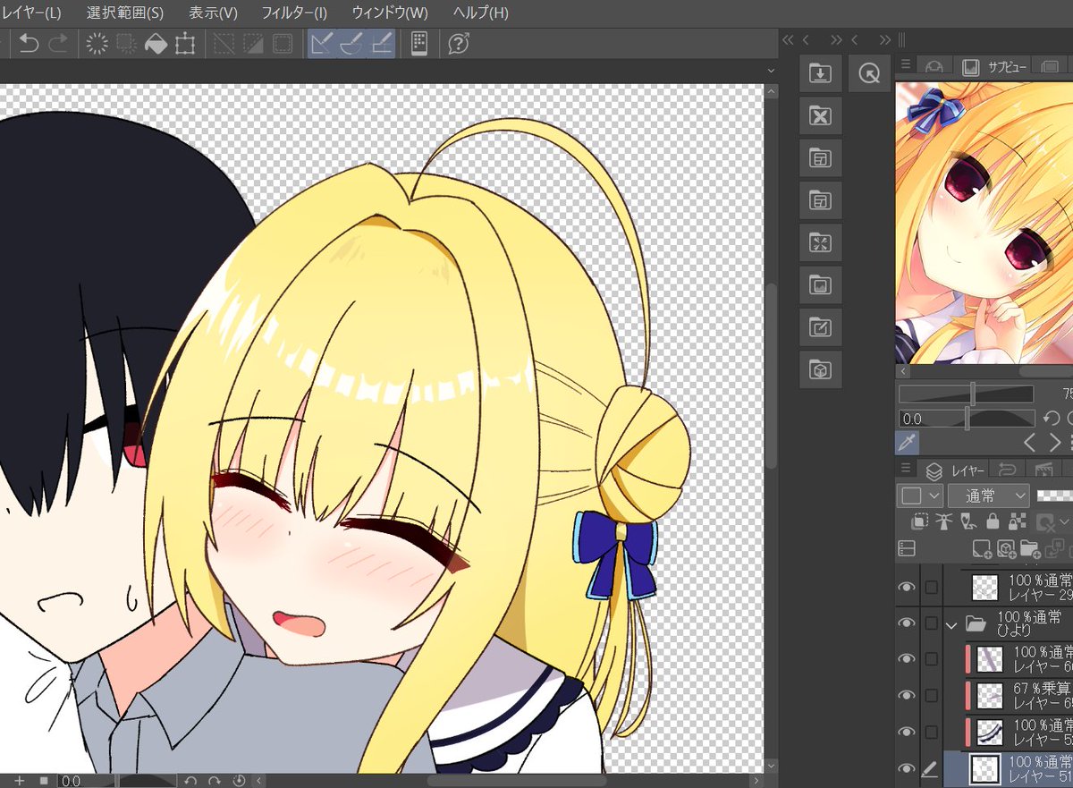Toggle the two-pane layer view icon
The height and width of the screenshot is (788, 1073).
[907, 548]
